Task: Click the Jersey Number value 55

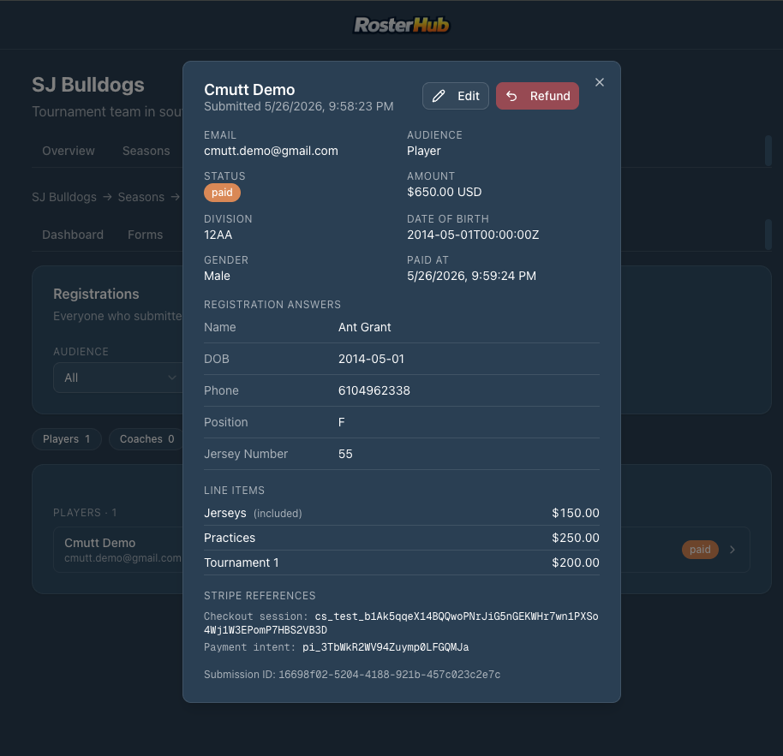Action: pyautogui.click(x=345, y=454)
